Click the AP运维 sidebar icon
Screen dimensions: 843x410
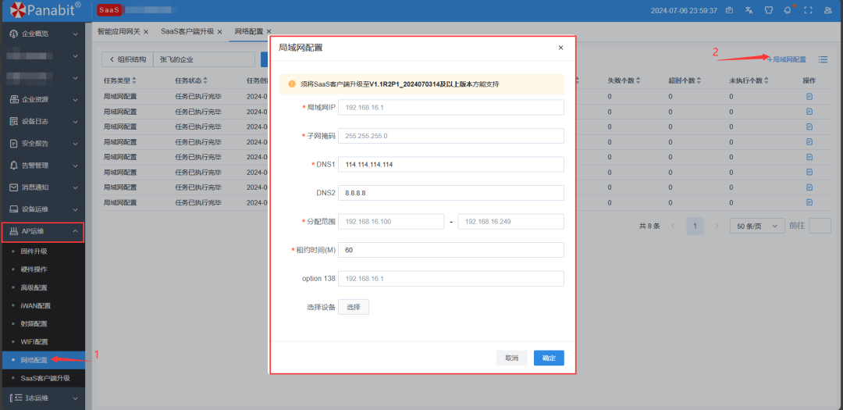click(x=14, y=231)
